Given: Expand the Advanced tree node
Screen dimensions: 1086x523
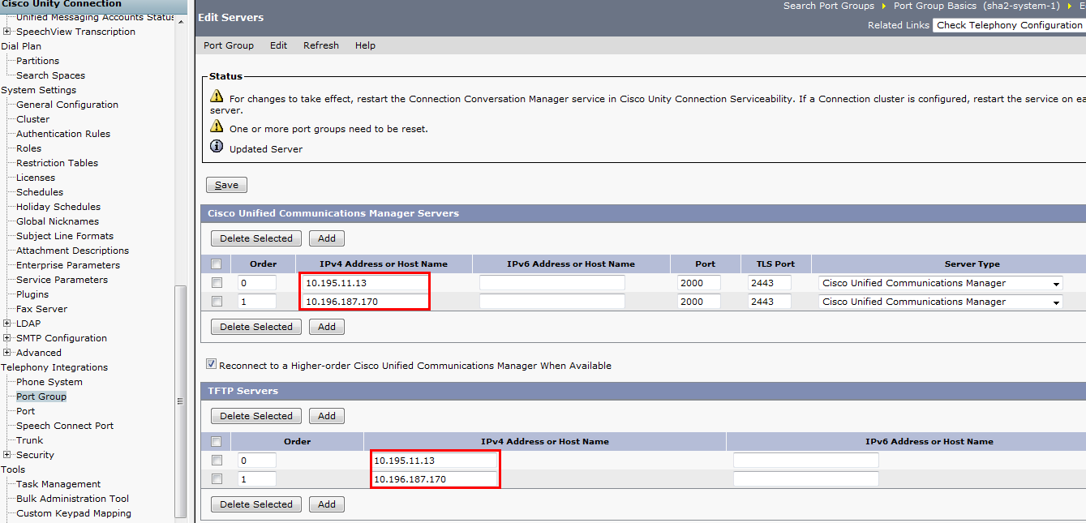Looking at the screenshot, I should pos(7,353).
